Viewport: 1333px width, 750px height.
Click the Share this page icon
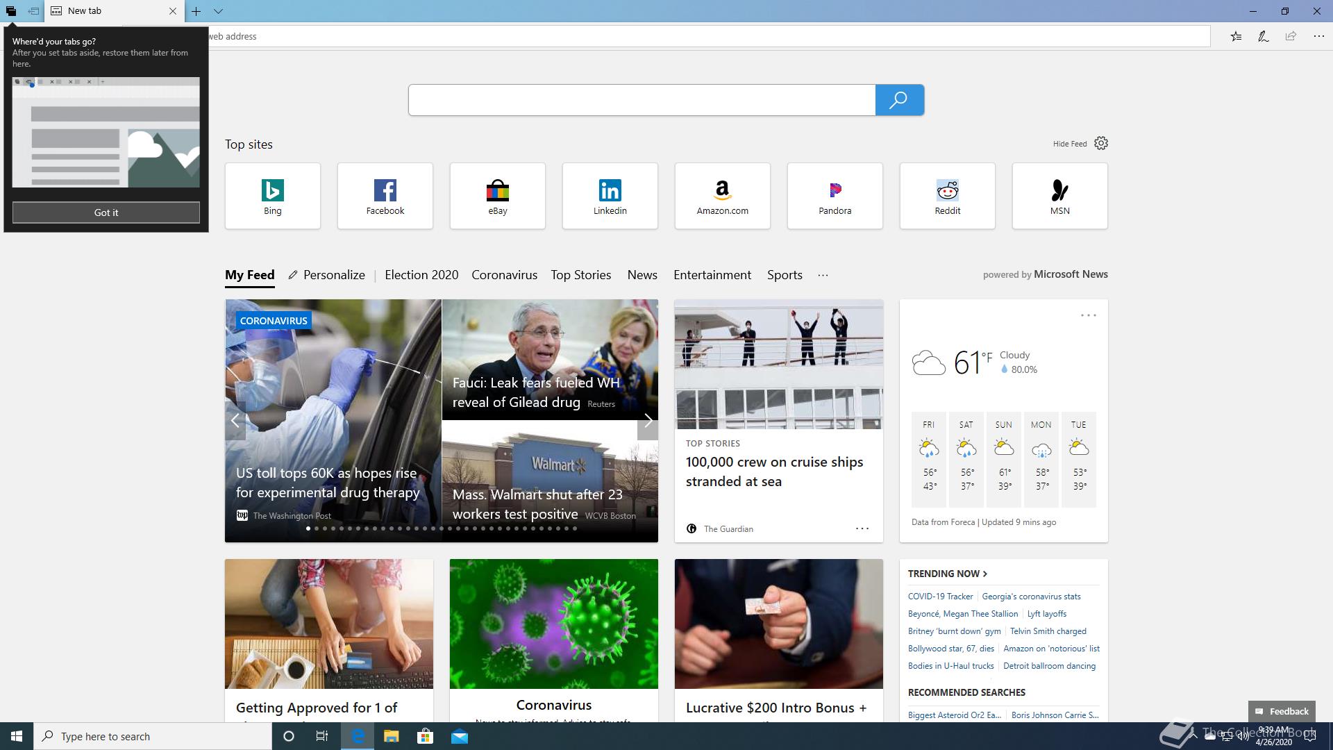point(1291,36)
